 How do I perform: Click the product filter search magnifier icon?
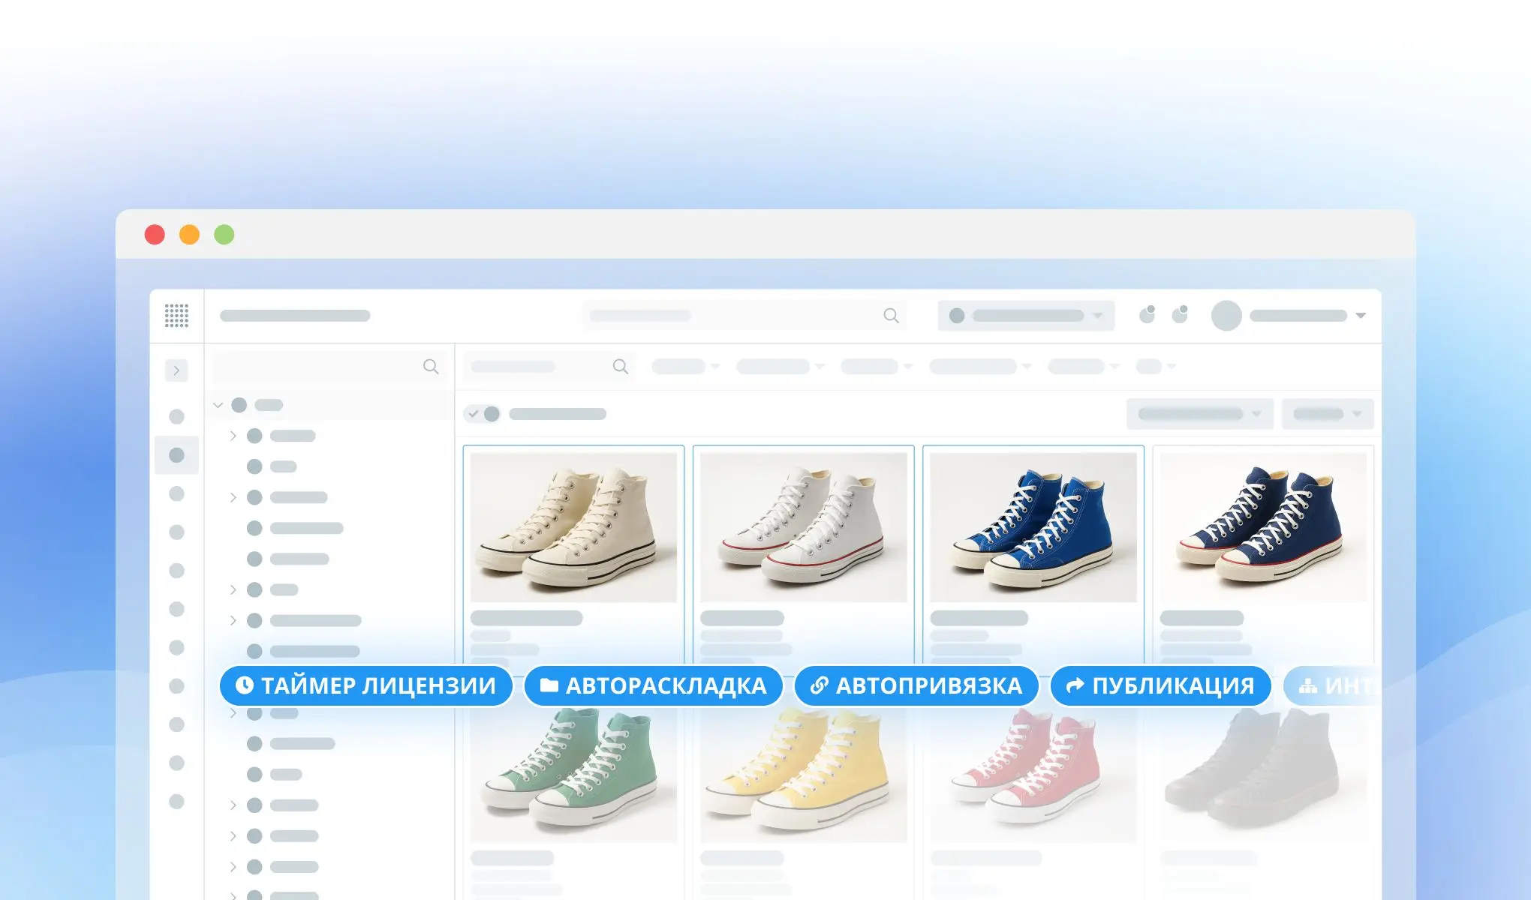tap(621, 367)
